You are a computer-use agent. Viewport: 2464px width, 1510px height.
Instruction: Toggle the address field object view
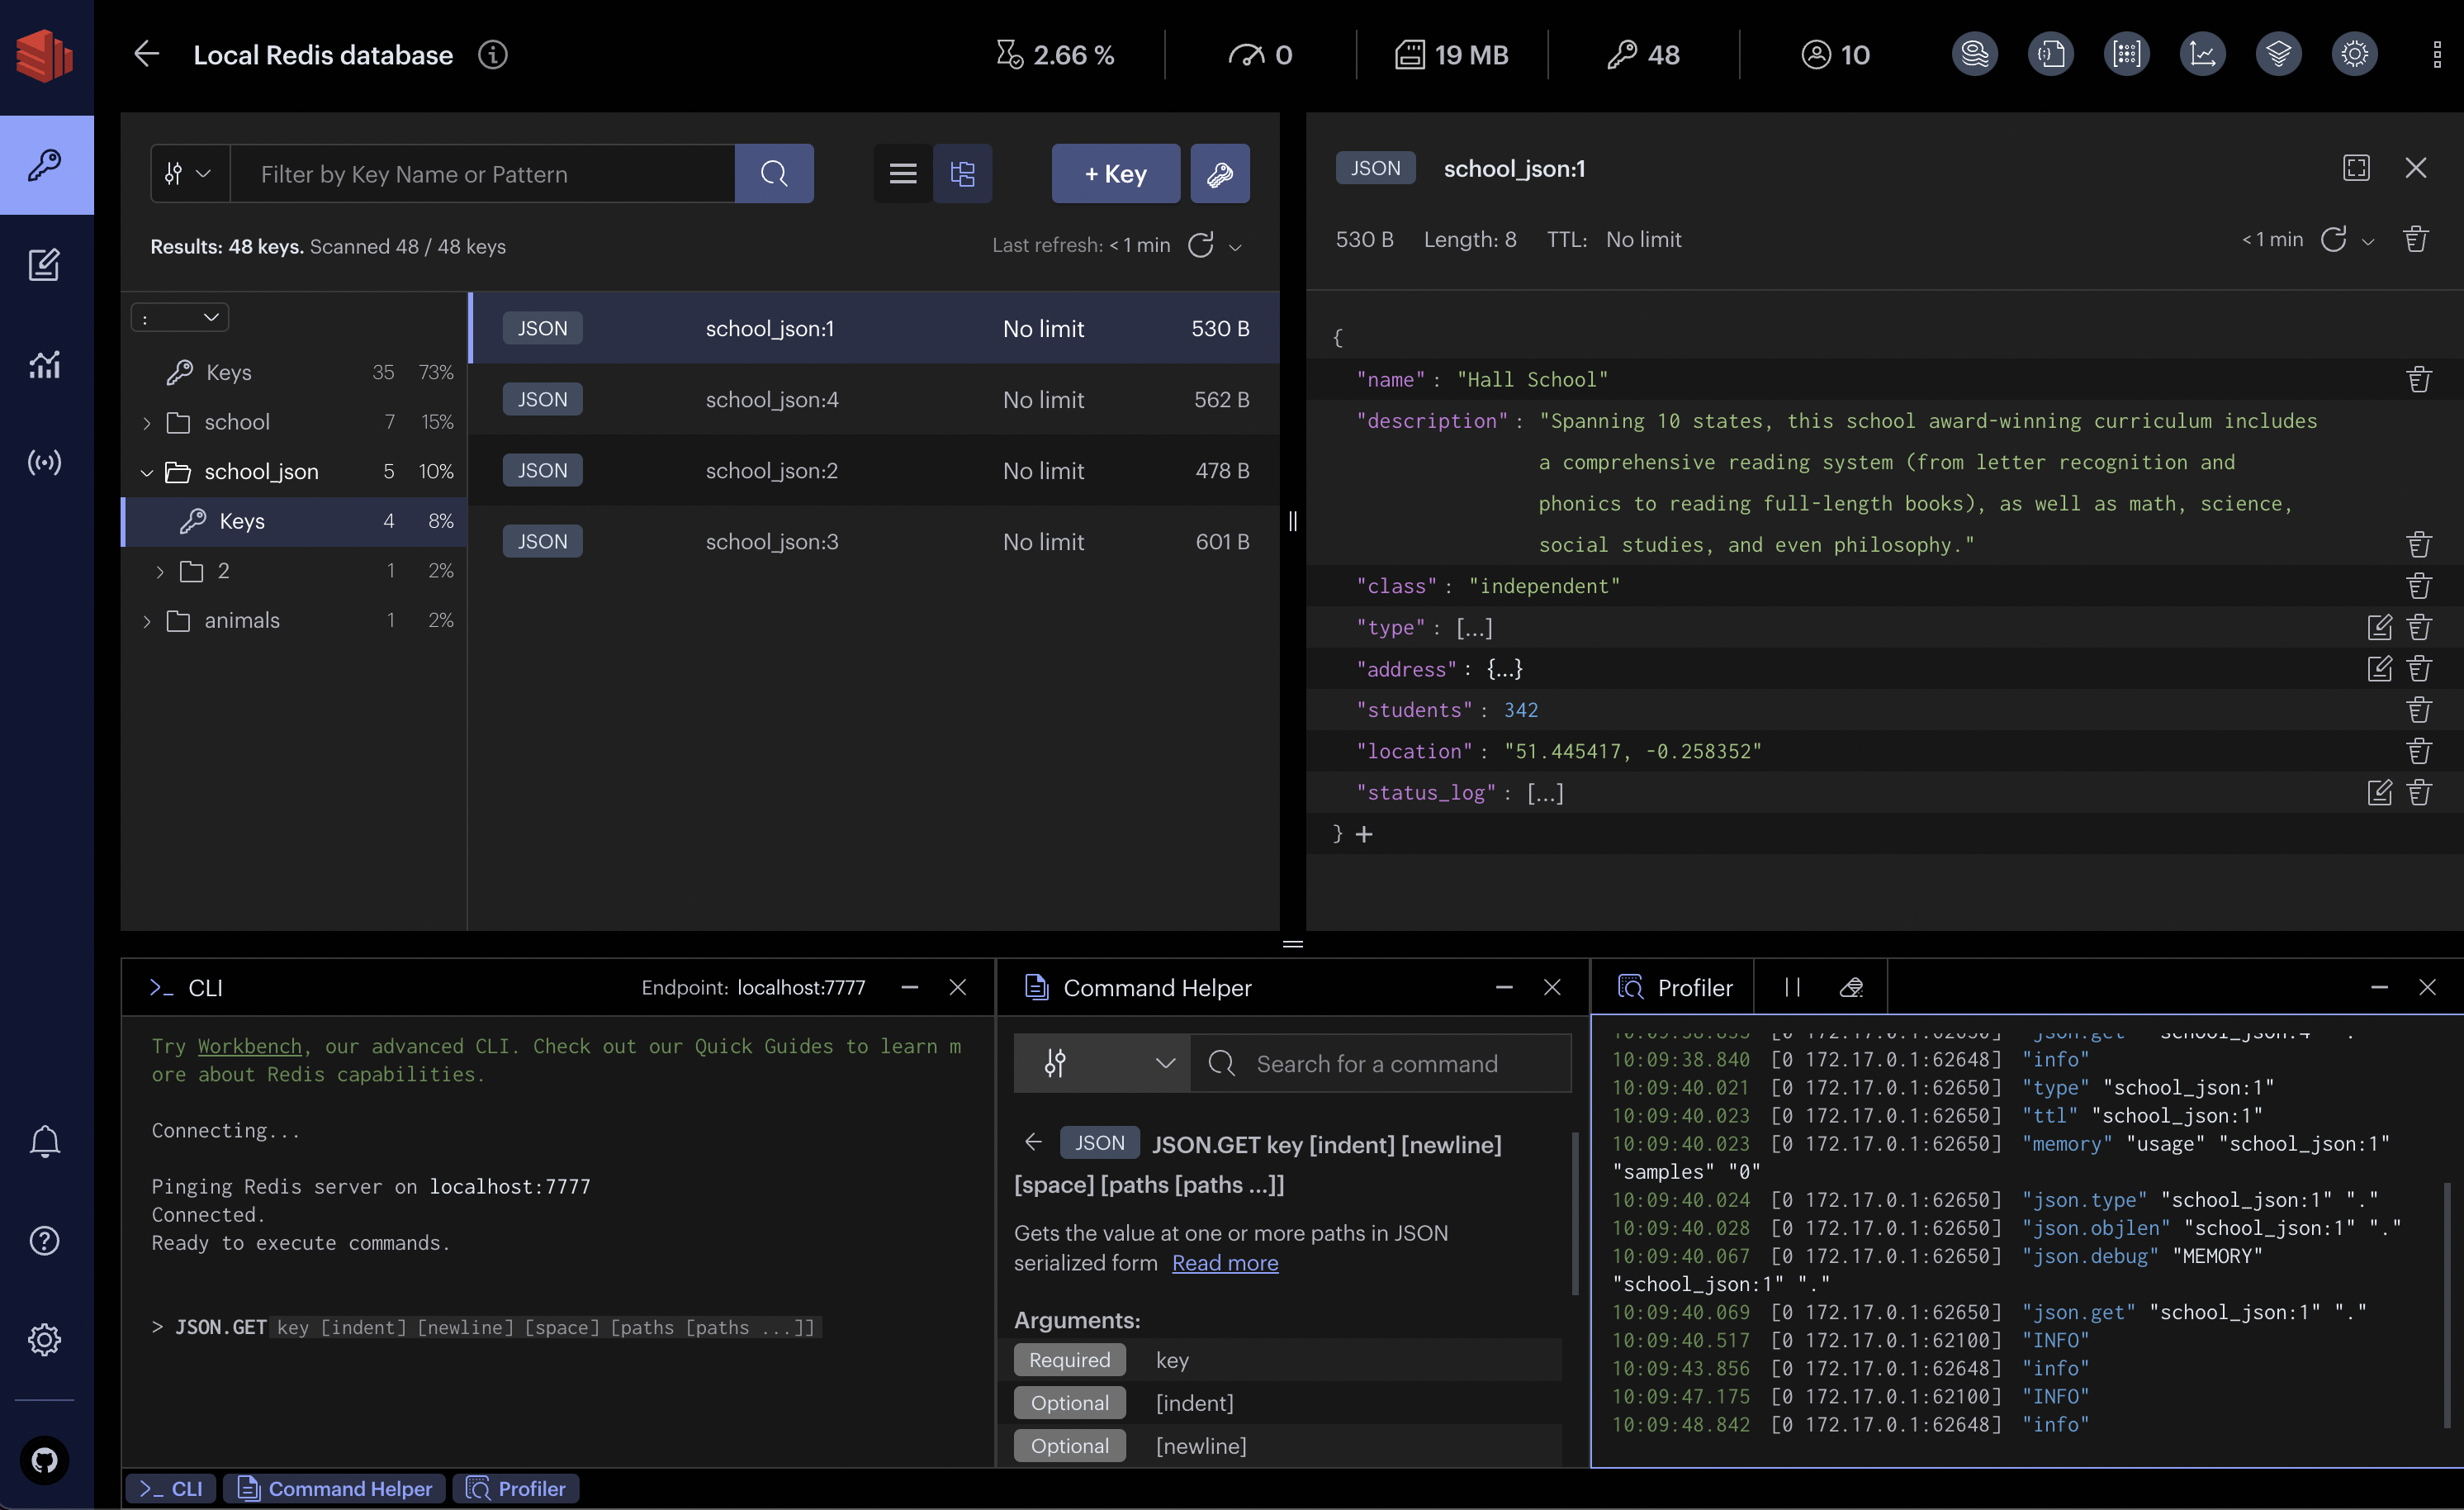pos(1504,669)
